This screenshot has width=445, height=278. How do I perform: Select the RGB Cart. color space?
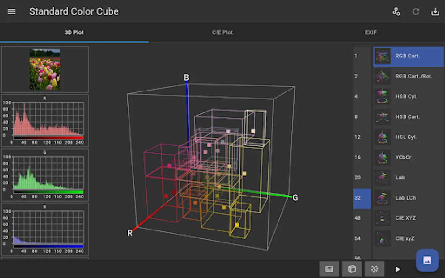coord(409,57)
